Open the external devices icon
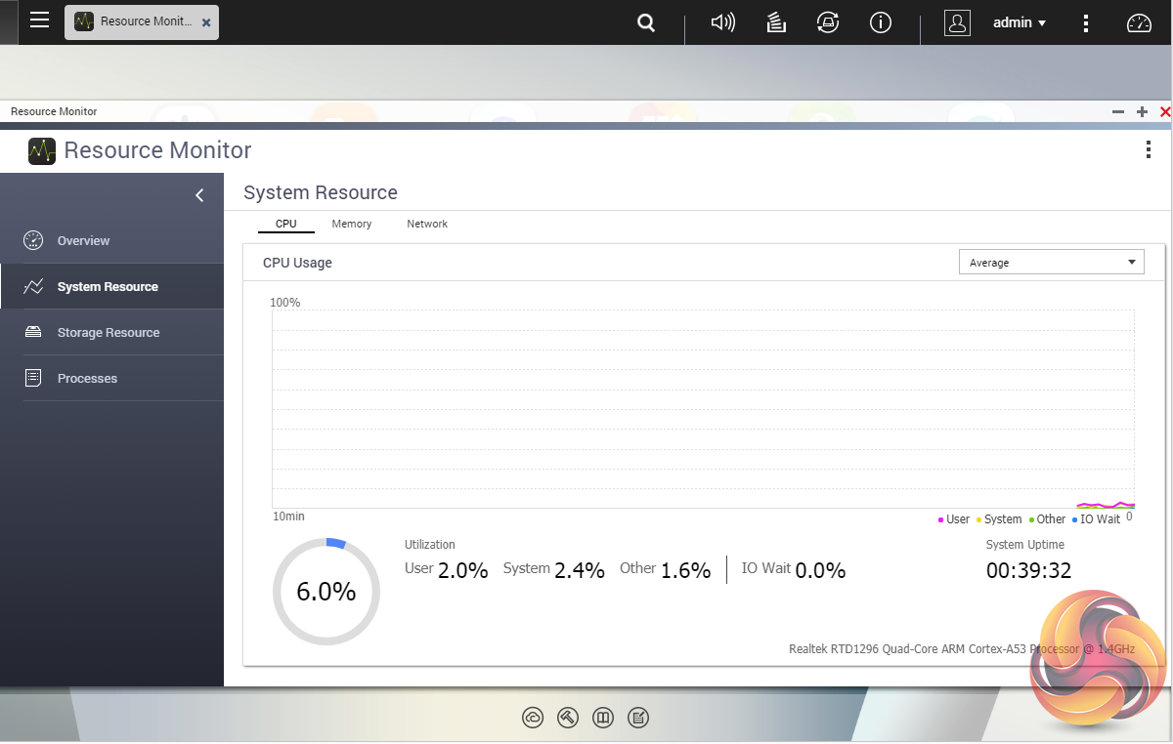This screenshot has height=744, width=1173. point(829,22)
